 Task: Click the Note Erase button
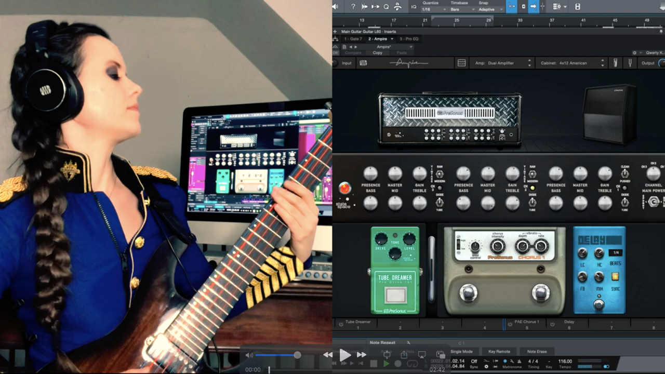point(537,352)
